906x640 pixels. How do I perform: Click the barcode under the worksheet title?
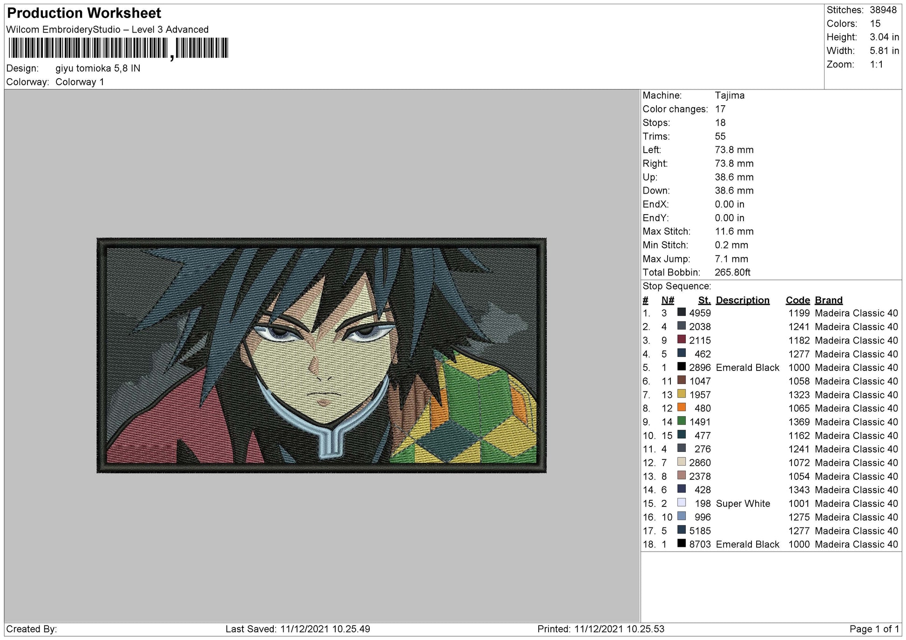[x=118, y=48]
